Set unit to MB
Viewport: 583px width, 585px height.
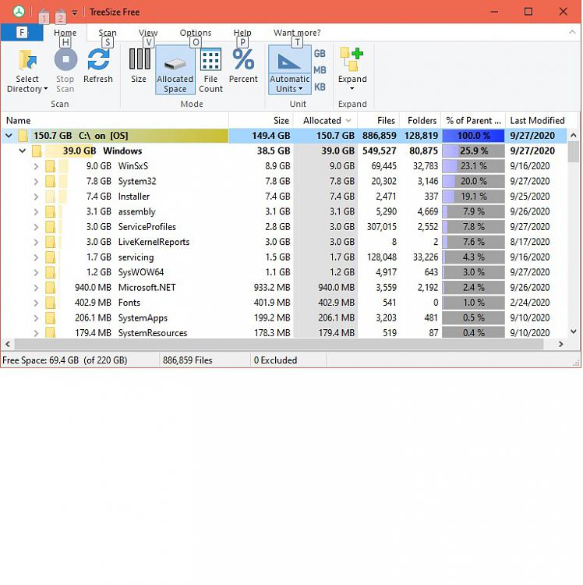[320, 70]
